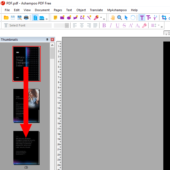Open the font size dropdown
The height and width of the screenshot is (170, 170).
tap(67, 26)
